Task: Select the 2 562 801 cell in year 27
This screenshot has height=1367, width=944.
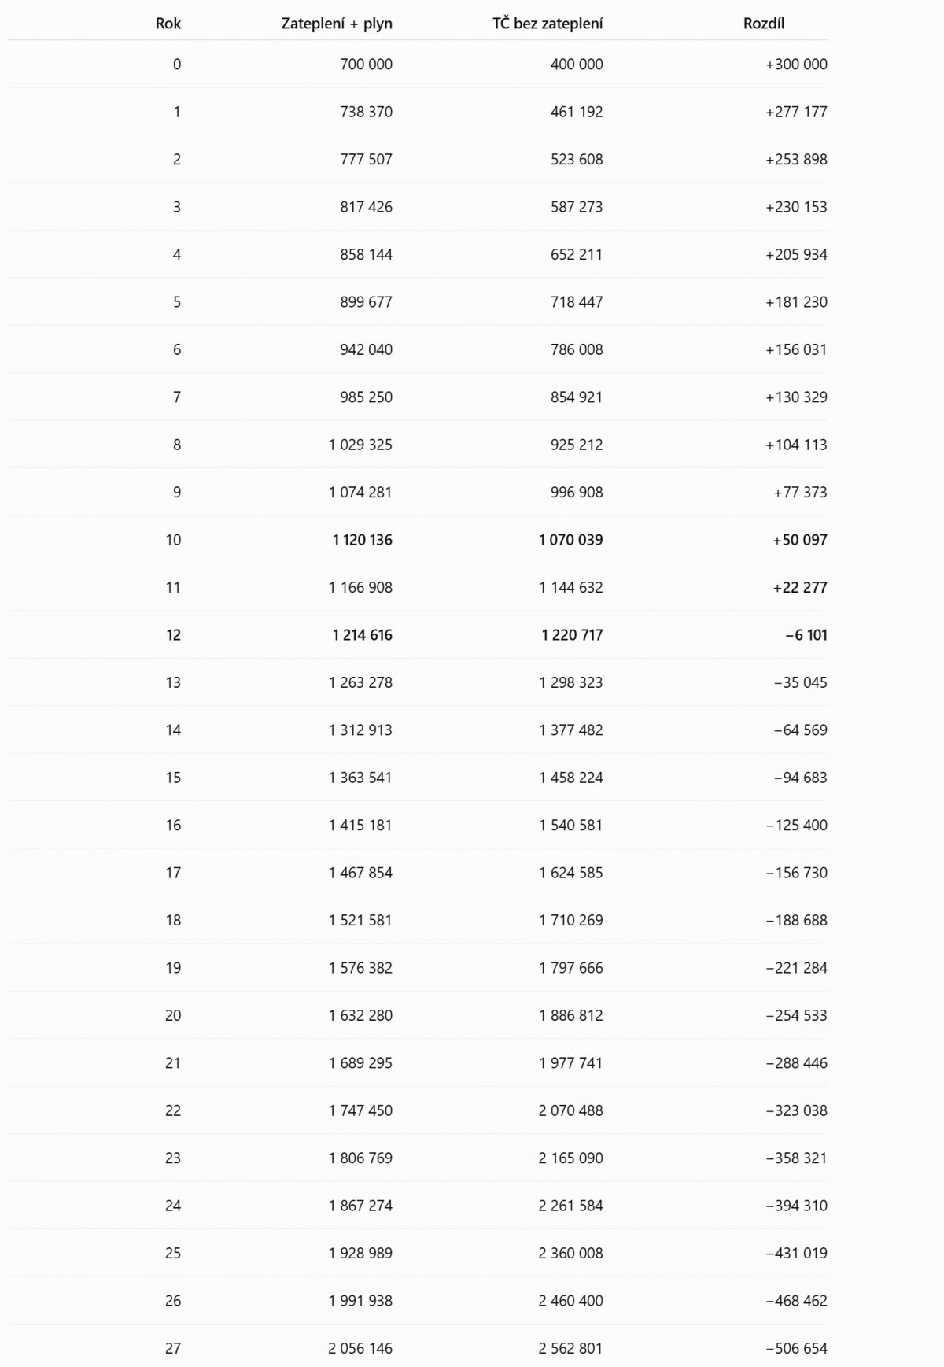Action: [x=570, y=1348]
